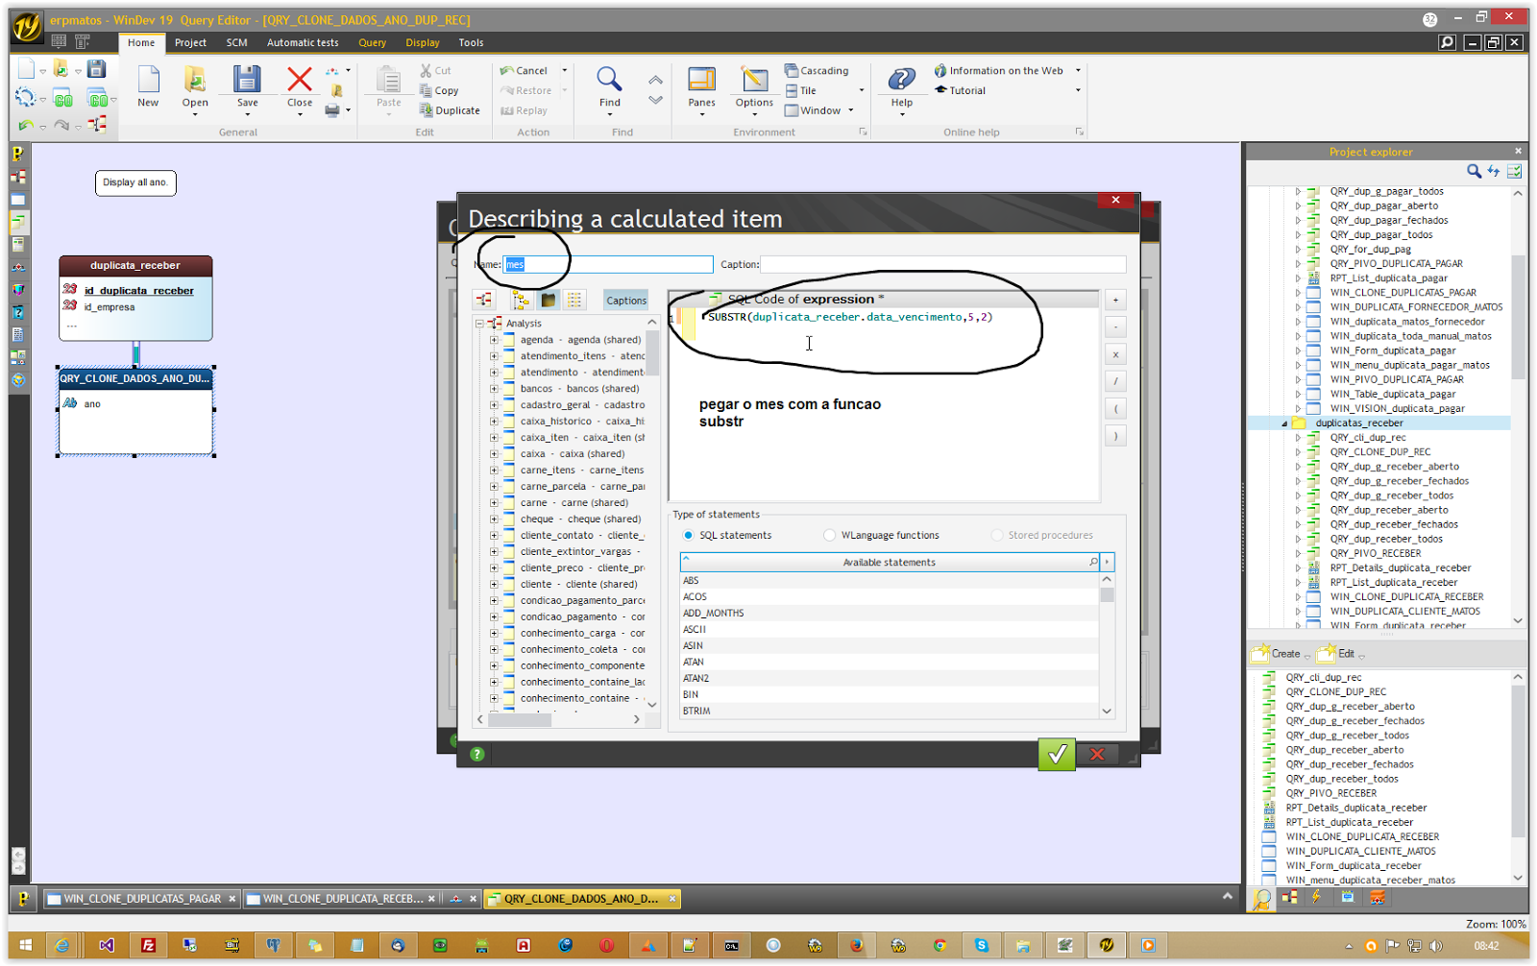Screen dimensions: 1537x966
Task: Click the green help question mark in dialog
Action: (476, 755)
